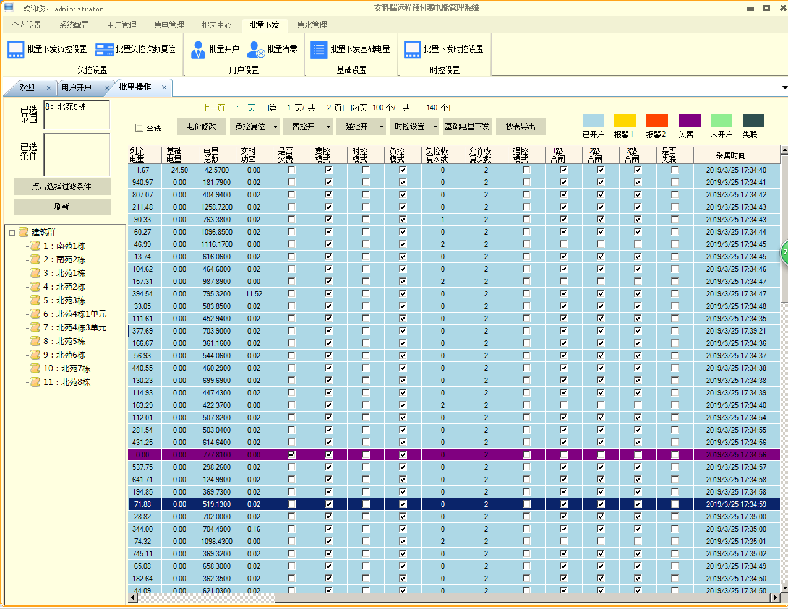This screenshot has height=609, width=788.
Task: Select tree node 10：北苑7栋
Action: click(x=67, y=368)
